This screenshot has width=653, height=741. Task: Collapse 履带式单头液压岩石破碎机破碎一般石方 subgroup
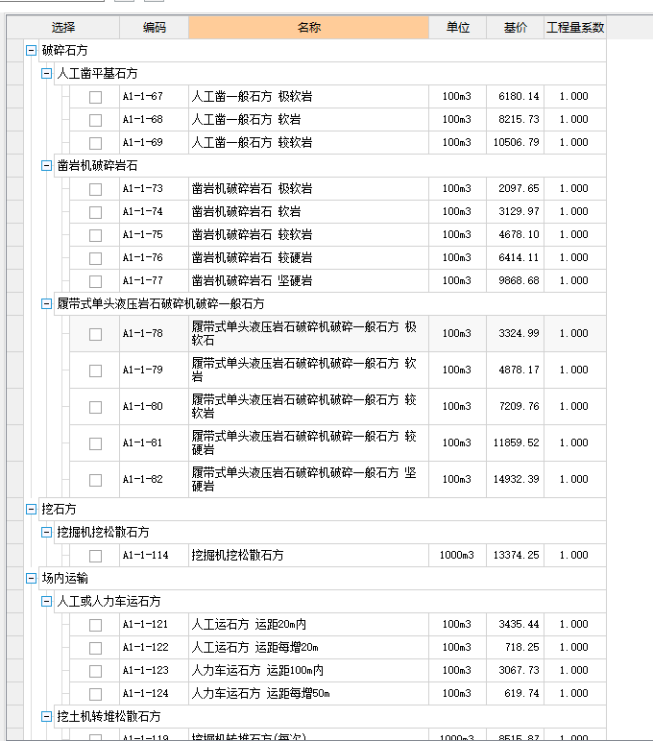(x=46, y=303)
